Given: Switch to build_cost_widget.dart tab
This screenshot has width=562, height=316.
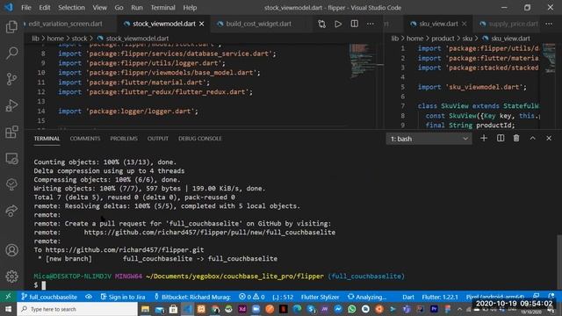Looking at the screenshot, I should pos(258,24).
